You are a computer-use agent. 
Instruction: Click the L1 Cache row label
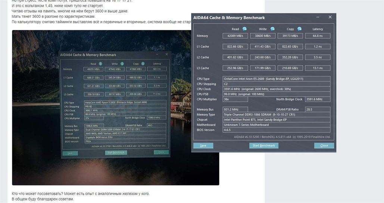click(x=203, y=47)
